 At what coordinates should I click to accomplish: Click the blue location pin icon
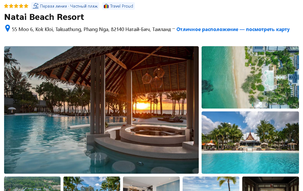click(x=8, y=28)
